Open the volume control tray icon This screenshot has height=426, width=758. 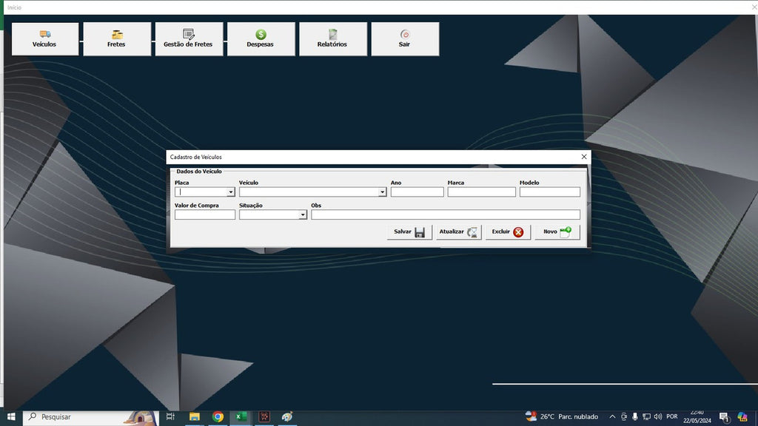pyautogui.click(x=658, y=417)
